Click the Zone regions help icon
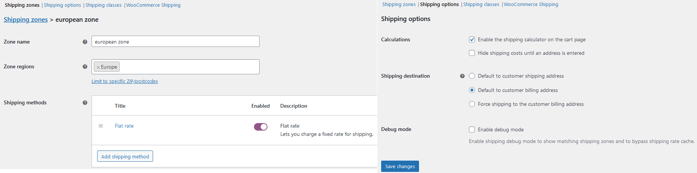697x173 pixels. (x=85, y=66)
